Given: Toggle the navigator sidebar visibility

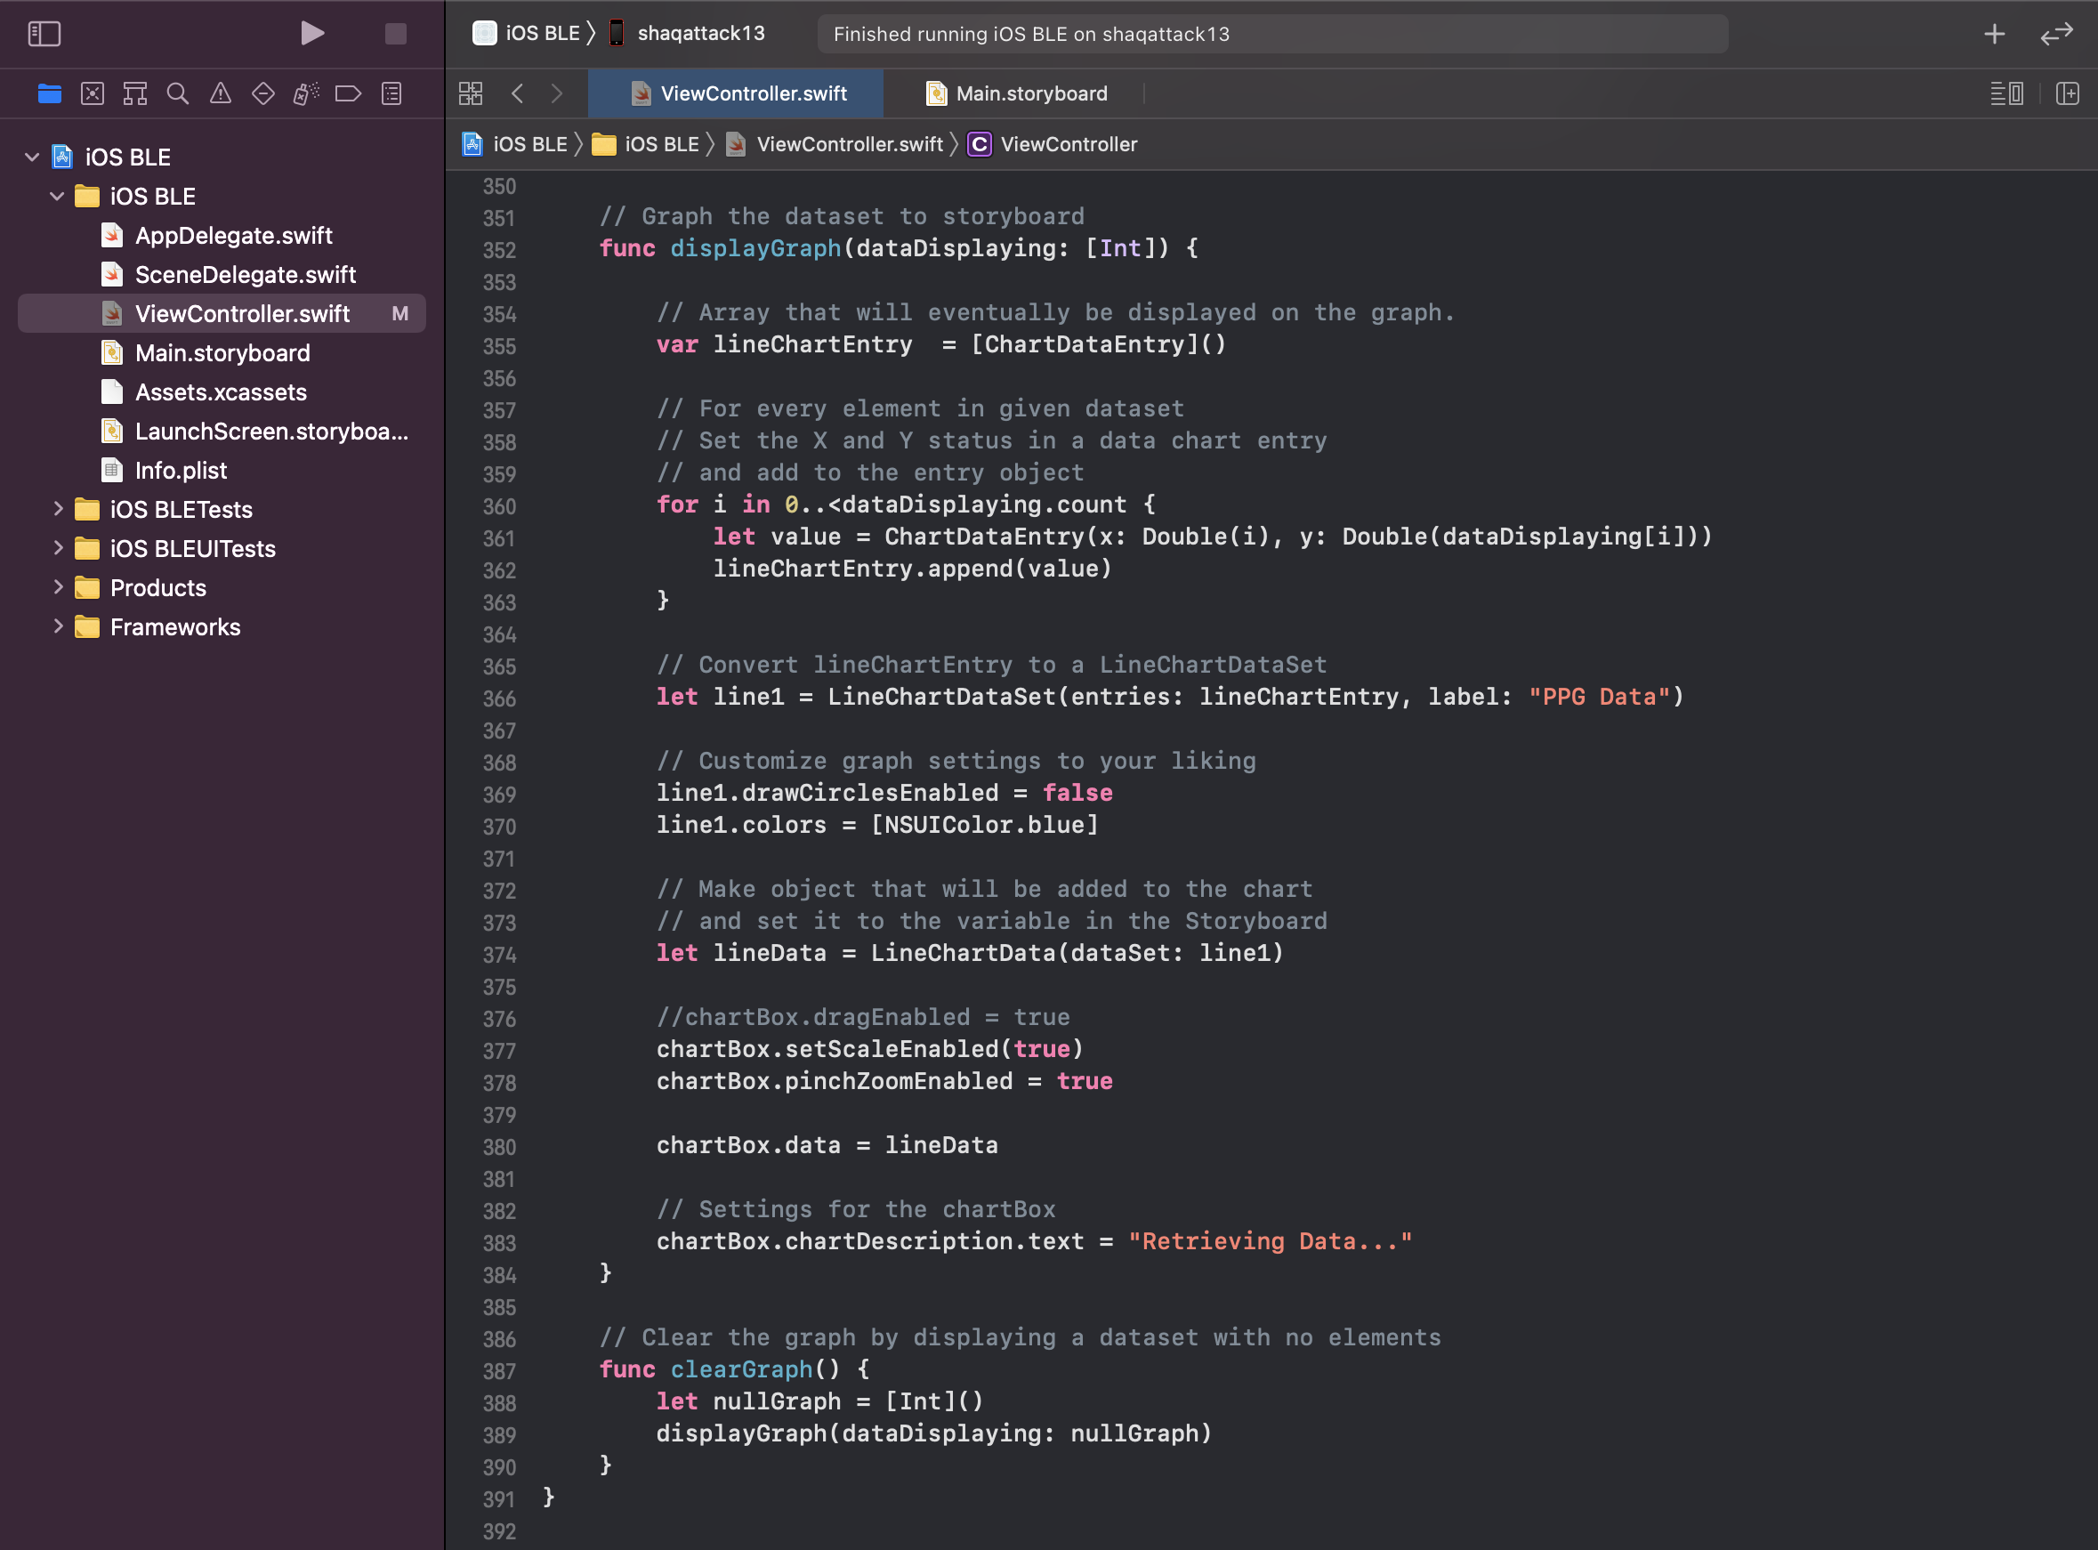Looking at the screenshot, I should [44, 34].
